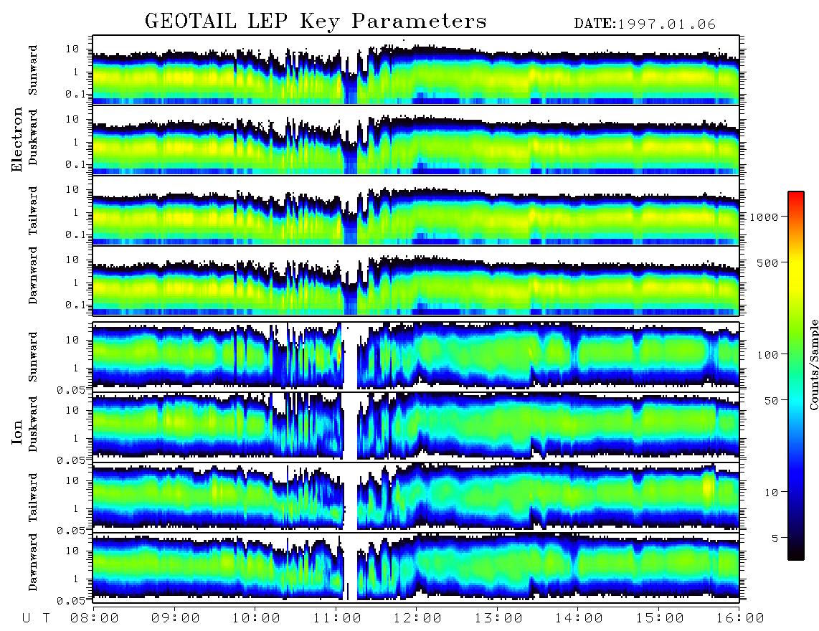819x631 pixels.
Task: Click the 'Duskward' label of the Electron group
Action: (33, 137)
